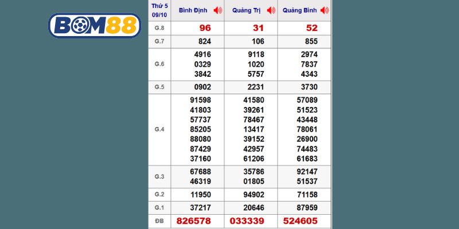The width and height of the screenshot is (459, 229).
Task: Open the Quảng Trị province link
Action: [x=247, y=10]
